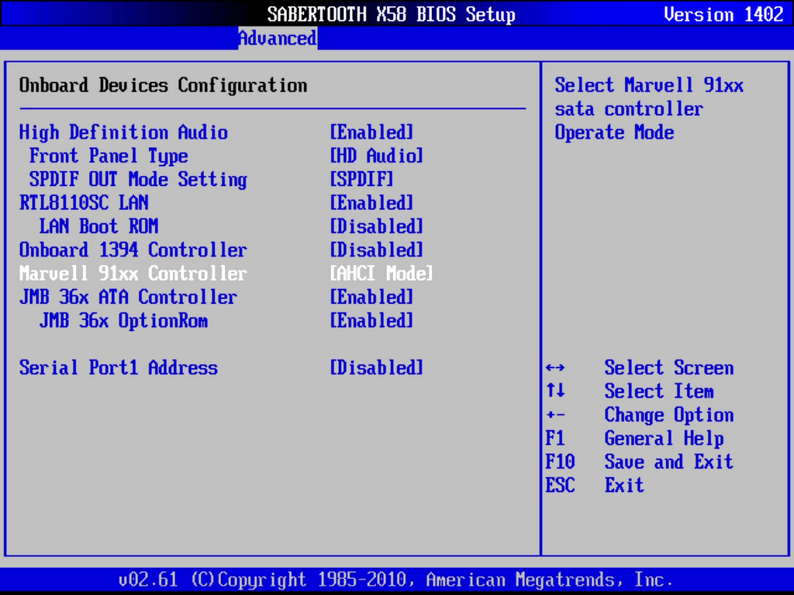The height and width of the screenshot is (595, 794).
Task: Select the High Definition Audio setting label
Action: (123, 132)
